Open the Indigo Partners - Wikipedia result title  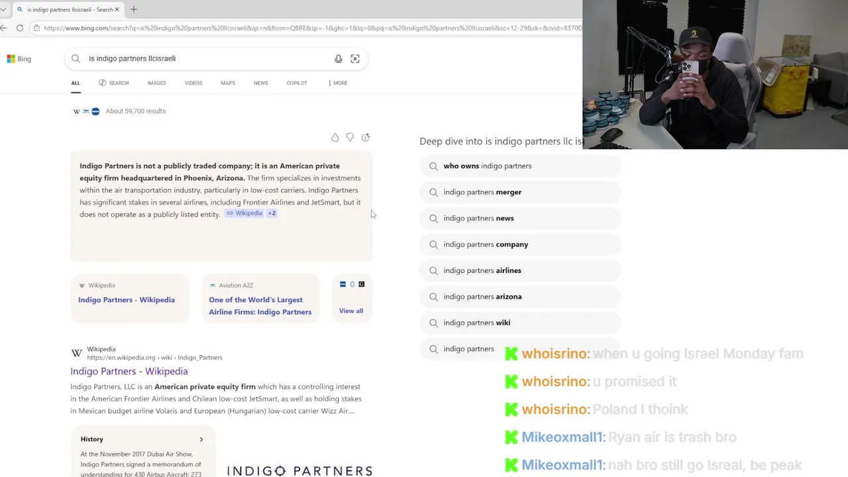[129, 371]
